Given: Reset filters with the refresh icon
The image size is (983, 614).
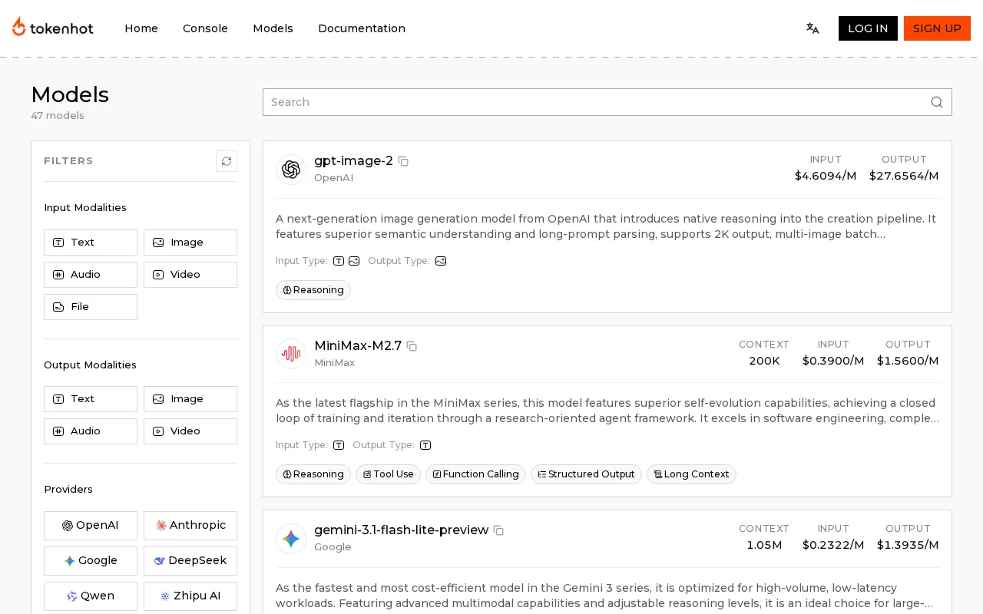Looking at the screenshot, I should point(227,161).
